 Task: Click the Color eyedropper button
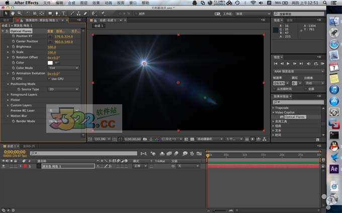click(x=57, y=63)
